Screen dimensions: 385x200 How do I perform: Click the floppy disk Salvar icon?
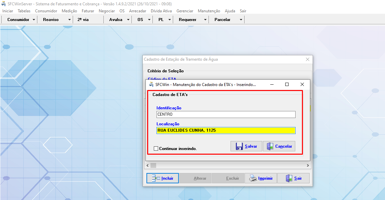tap(239, 146)
